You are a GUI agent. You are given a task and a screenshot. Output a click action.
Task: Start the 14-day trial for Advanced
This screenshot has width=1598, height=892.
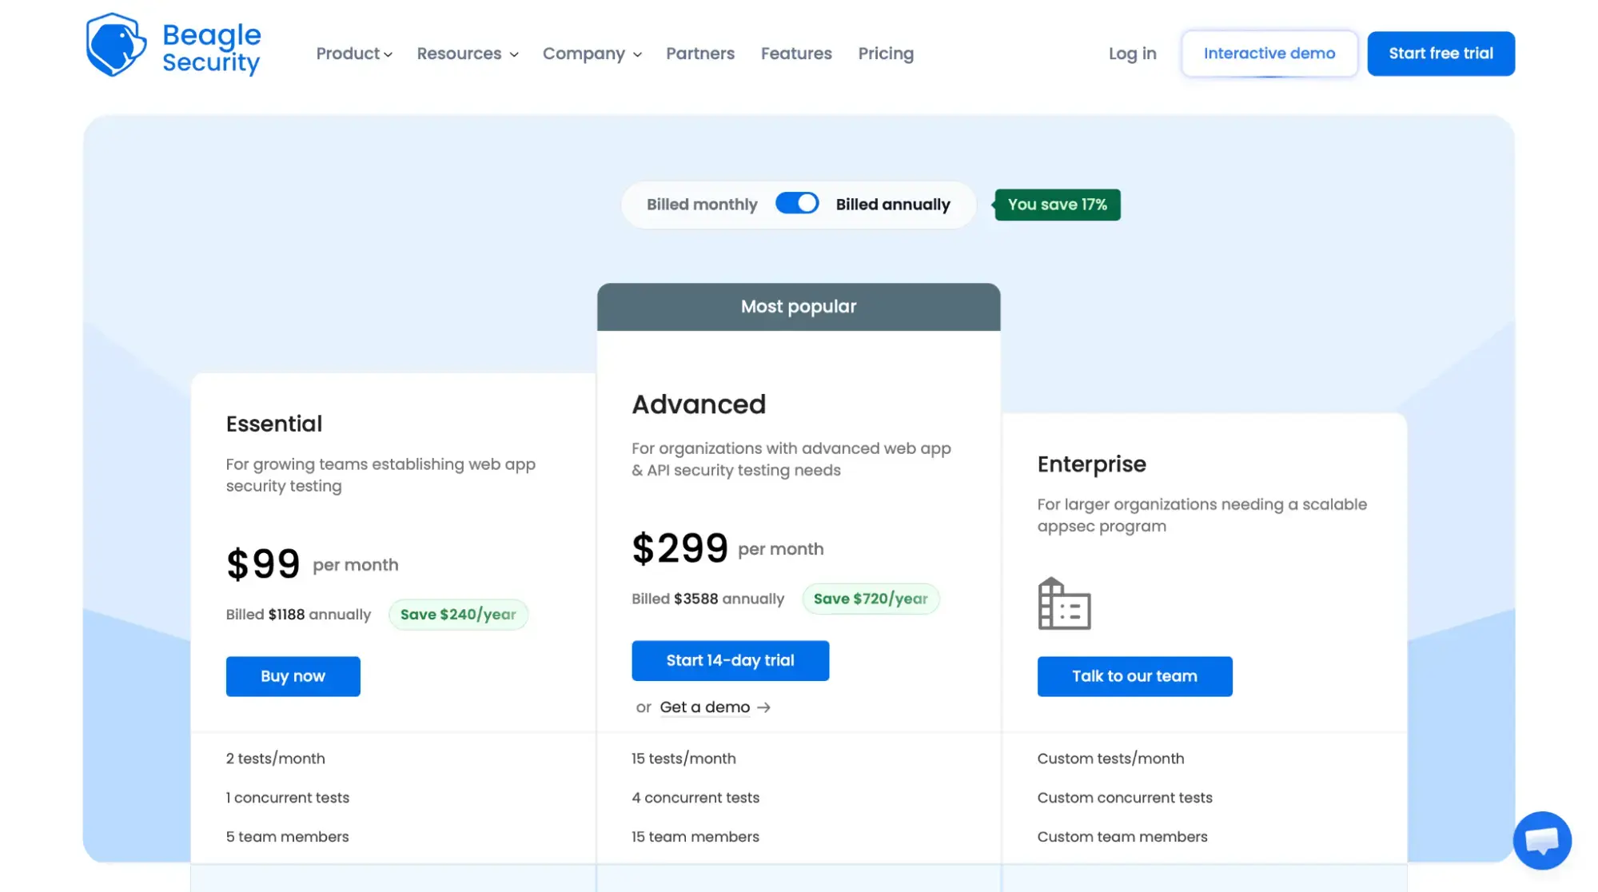click(x=730, y=660)
